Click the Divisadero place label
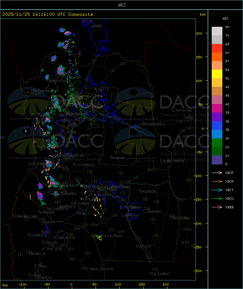The height and width of the screenshot is (289, 243). pos(83,164)
